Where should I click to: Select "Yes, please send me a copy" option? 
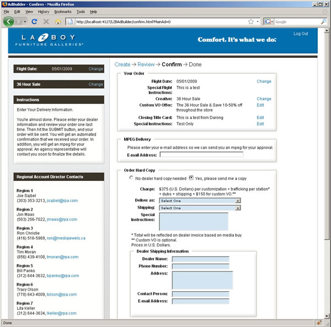(191, 178)
